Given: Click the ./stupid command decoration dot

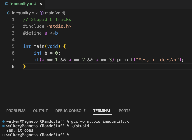Looking at the screenshot, I should pos(4,126).
